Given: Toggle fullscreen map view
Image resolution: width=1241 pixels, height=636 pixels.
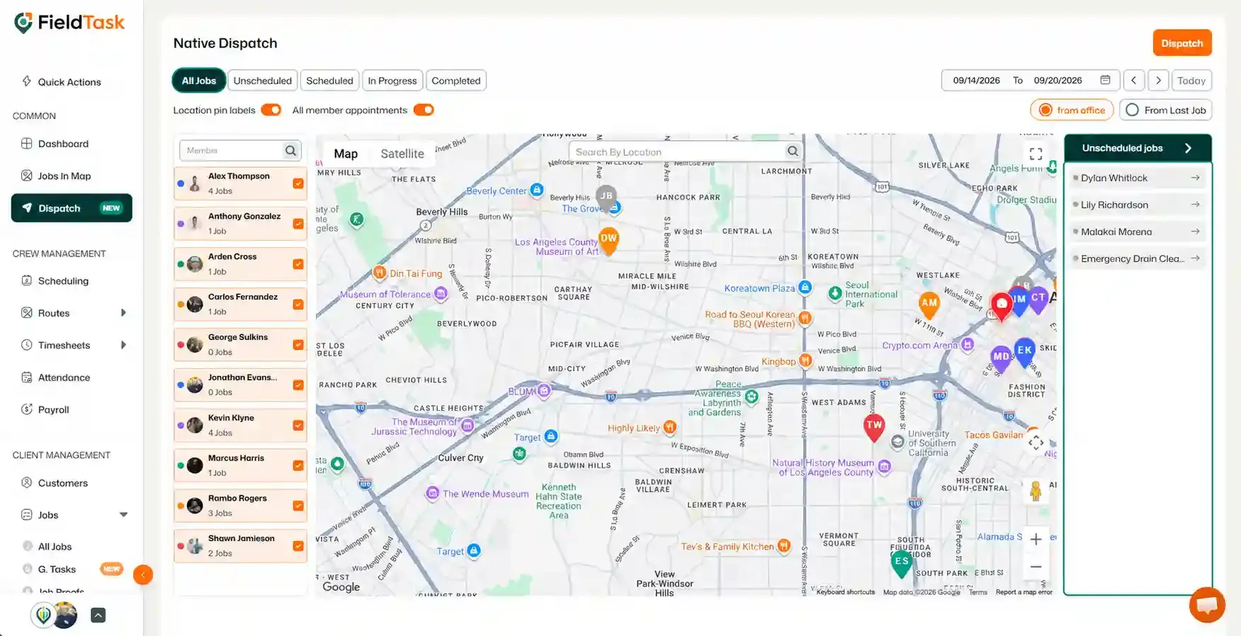Looking at the screenshot, I should [x=1036, y=153].
